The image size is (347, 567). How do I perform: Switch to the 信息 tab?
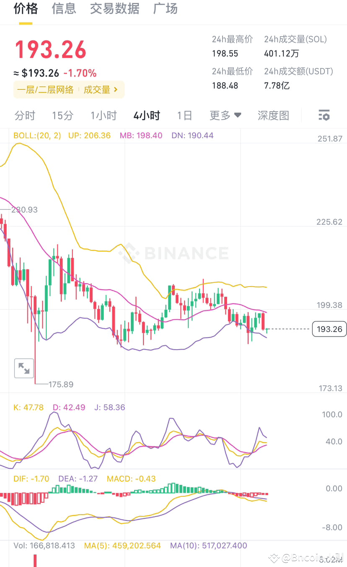tap(64, 9)
